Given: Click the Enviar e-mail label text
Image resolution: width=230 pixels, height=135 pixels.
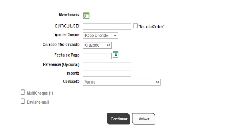Looking at the screenshot, I should coord(38,102).
